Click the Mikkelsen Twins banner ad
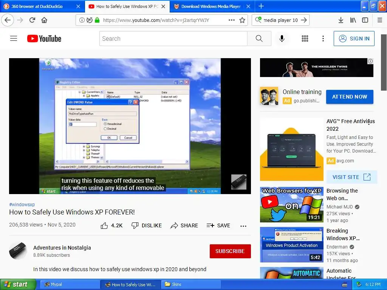The width and height of the screenshot is (387, 290). (x=316, y=68)
